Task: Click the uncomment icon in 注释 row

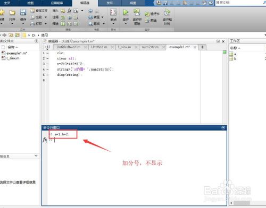Action: point(70,18)
